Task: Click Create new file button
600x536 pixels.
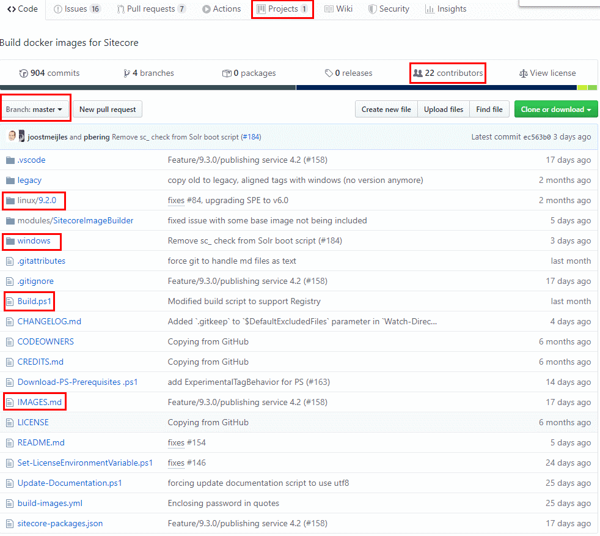Action: [386, 109]
